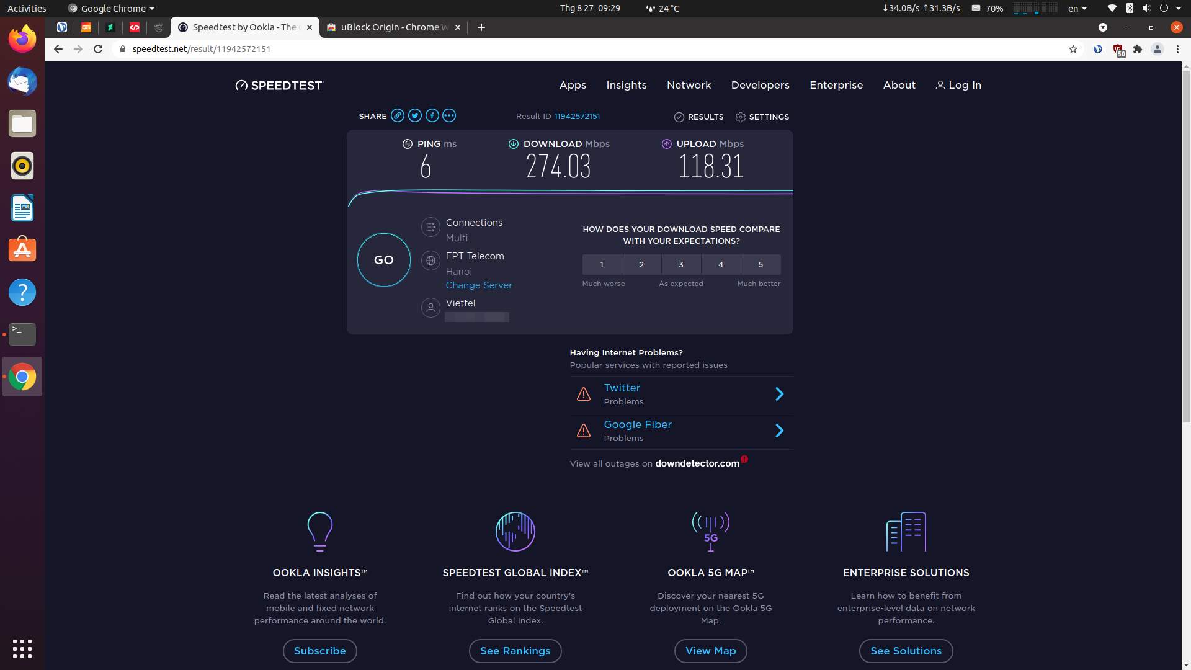Image resolution: width=1191 pixels, height=670 pixels.
Task: Reload the Speedtest page
Action: (98, 49)
